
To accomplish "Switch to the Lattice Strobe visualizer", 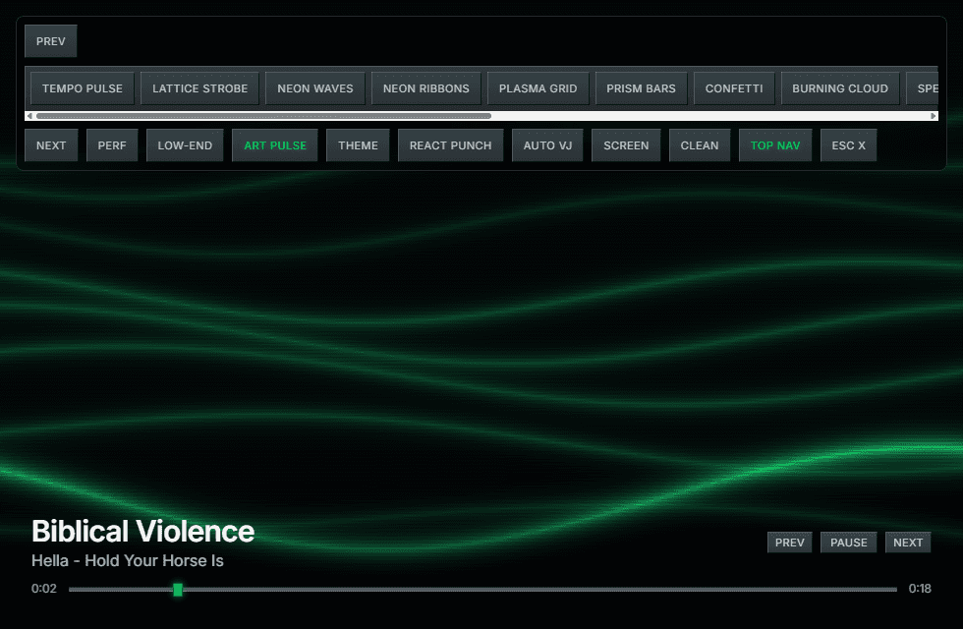I will [x=200, y=88].
